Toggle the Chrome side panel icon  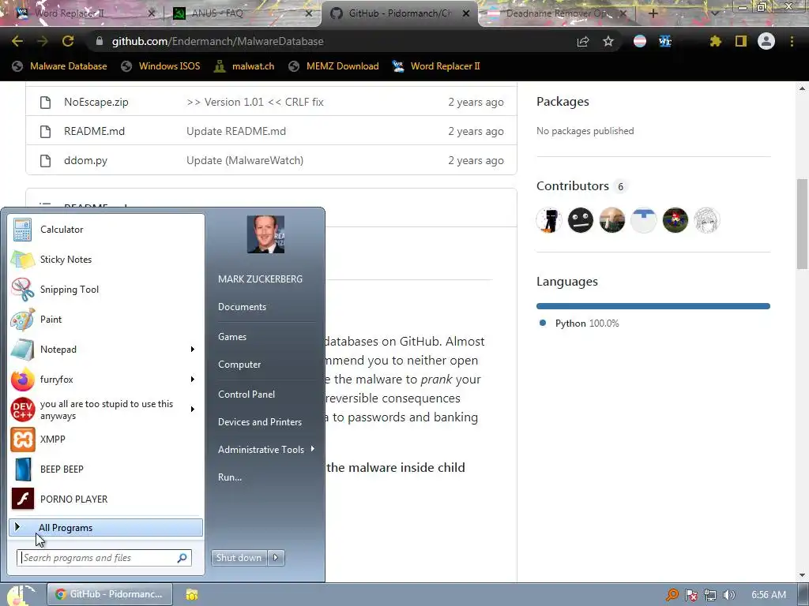[x=741, y=41]
